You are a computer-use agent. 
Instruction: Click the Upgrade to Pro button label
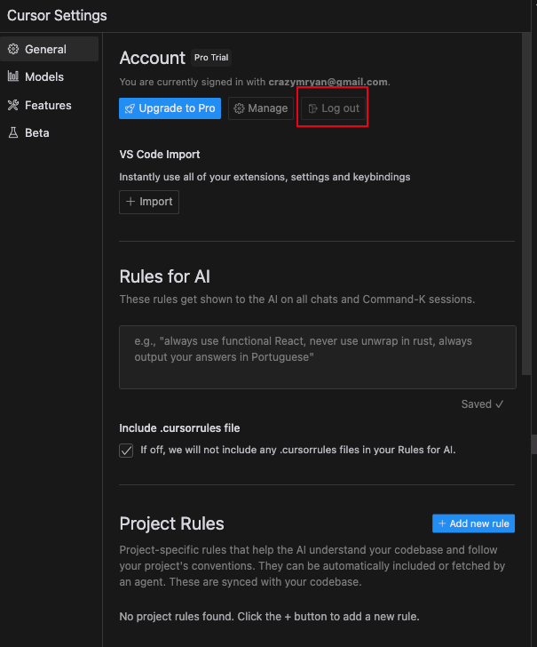pos(177,108)
